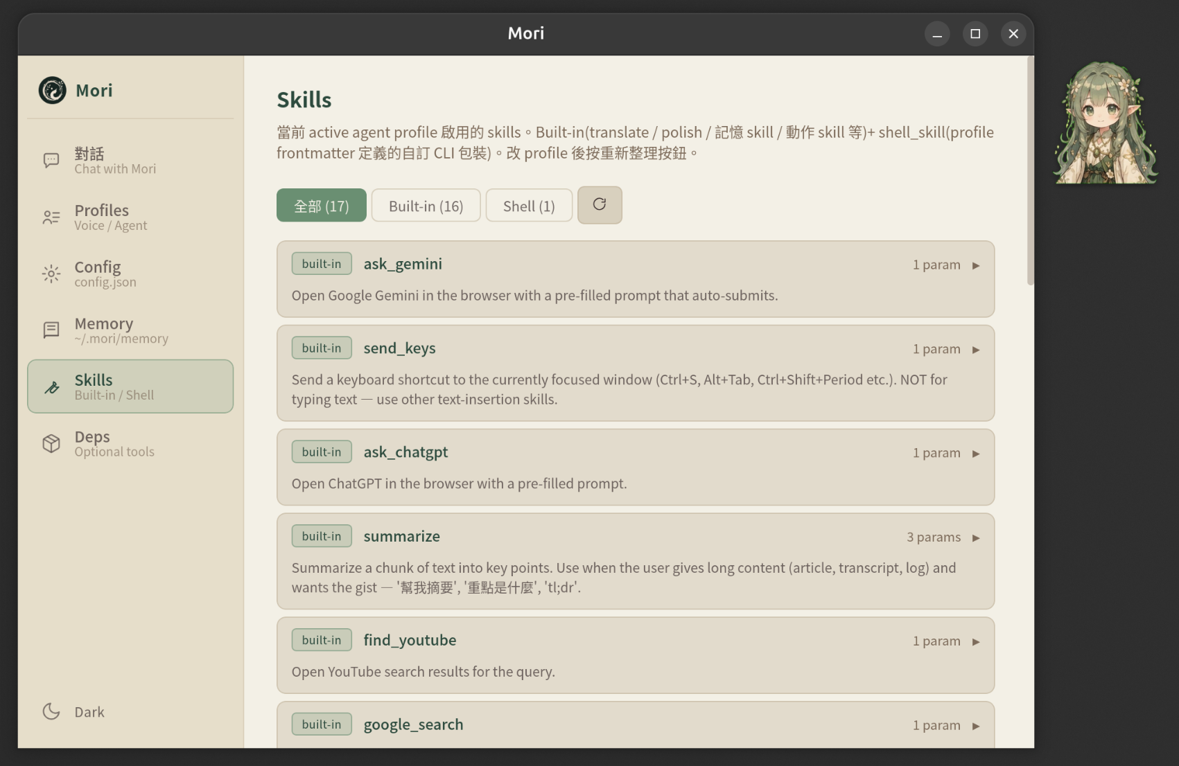This screenshot has height=766, width=1179.
Task: Click the summarize skill name
Action: (401, 536)
